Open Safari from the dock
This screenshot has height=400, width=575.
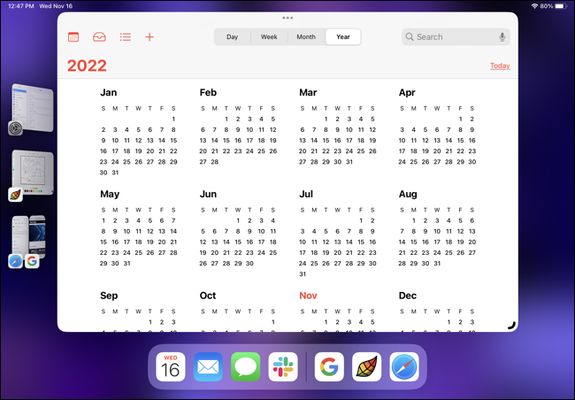(404, 366)
